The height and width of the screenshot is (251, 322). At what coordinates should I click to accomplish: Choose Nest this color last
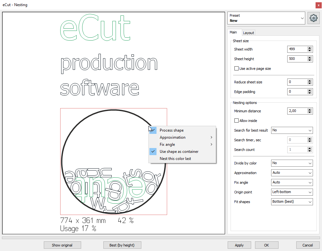click(x=175, y=159)
